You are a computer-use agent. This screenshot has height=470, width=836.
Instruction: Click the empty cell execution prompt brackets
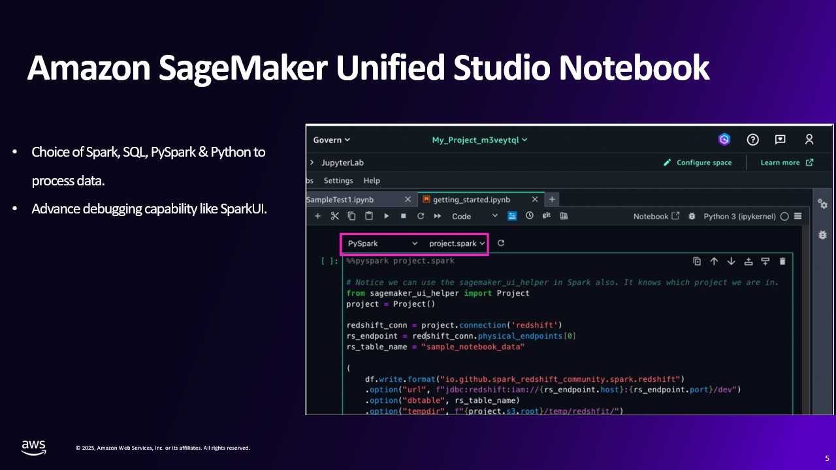[x=330, y=261]
